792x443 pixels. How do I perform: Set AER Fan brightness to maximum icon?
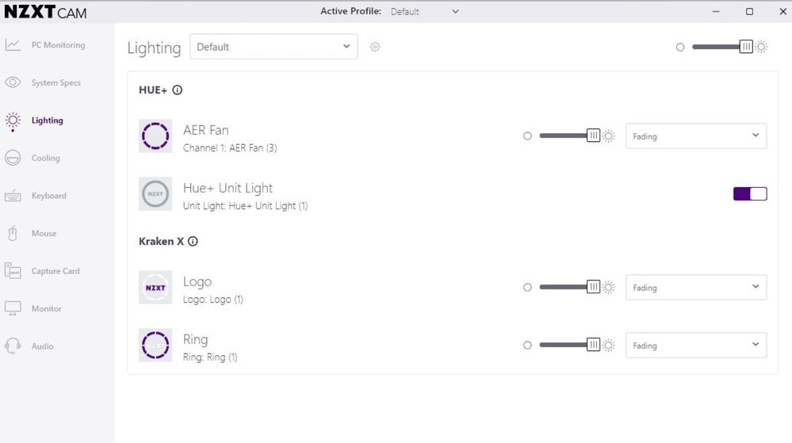coord(609,136)
